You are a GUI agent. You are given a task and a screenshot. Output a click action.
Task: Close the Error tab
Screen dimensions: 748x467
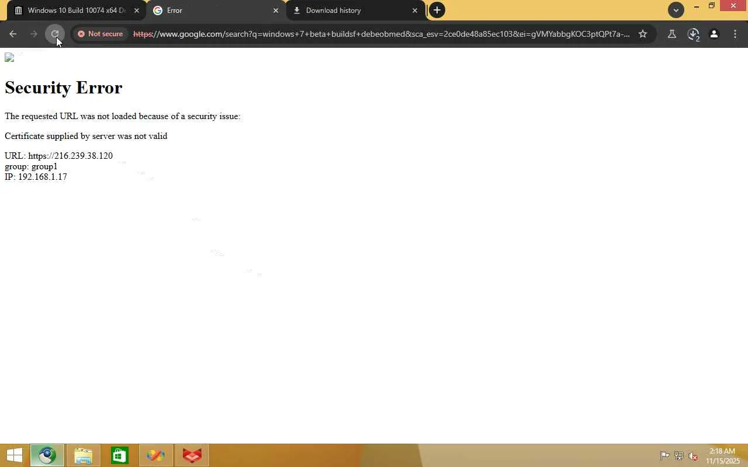[x=276, y=11]
